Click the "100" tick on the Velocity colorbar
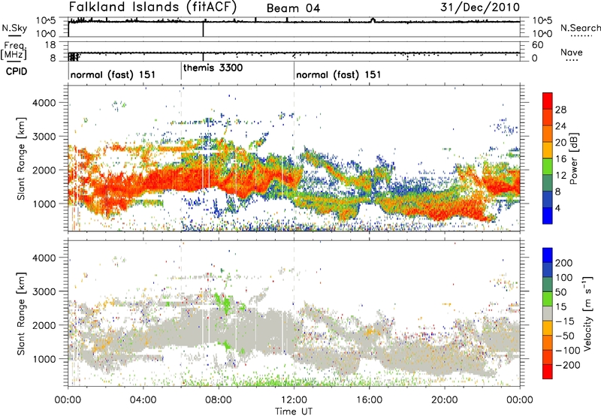Image resolution: width=601 pixels, height=416 pixels. click(564, 278)
